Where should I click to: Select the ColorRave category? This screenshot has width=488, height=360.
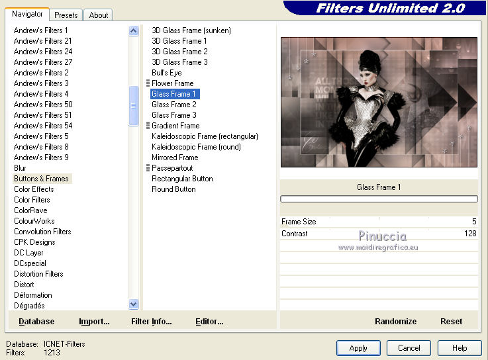tap(30, 210)
